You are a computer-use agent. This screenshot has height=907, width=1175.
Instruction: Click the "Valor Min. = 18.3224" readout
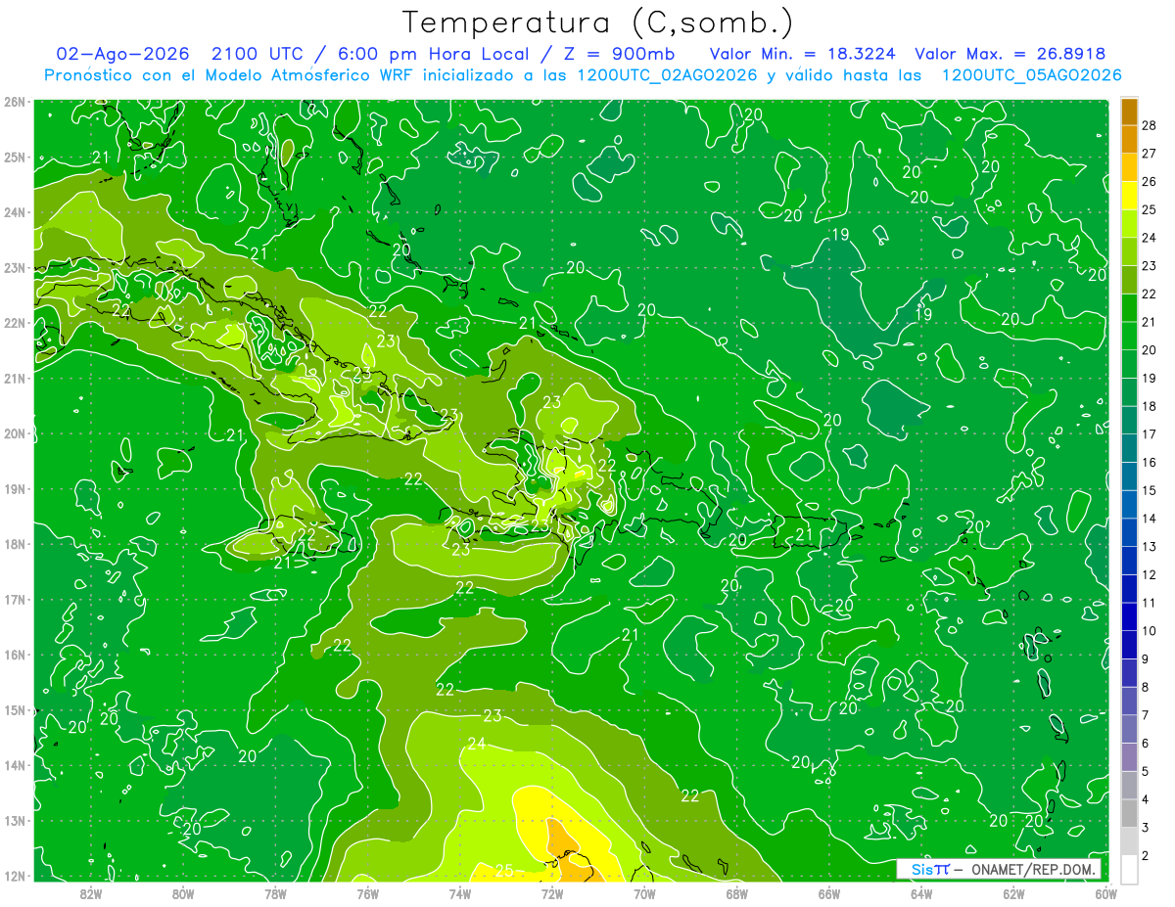[802, 54]
